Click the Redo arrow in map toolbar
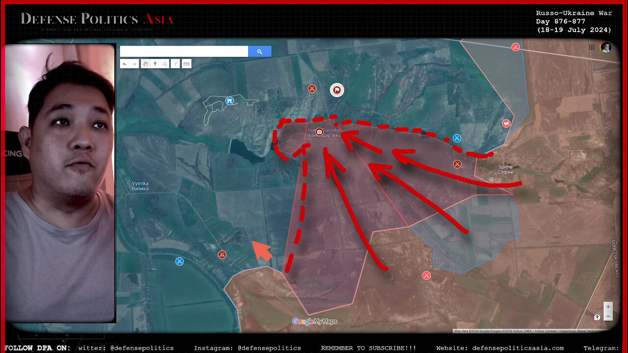Screen dimensions: 628x353 point(134,64)
